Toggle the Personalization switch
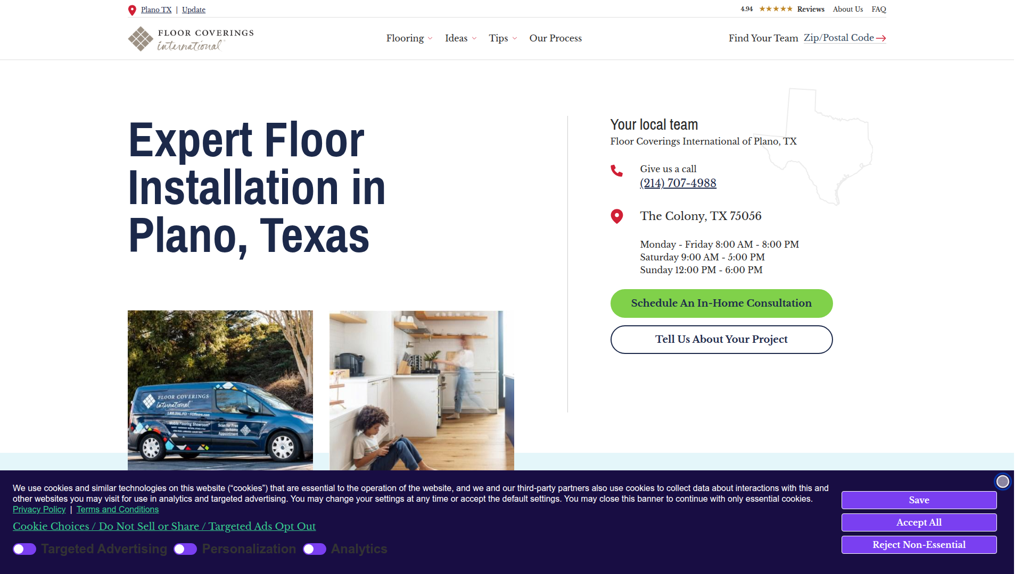The image size is (1022, 574). tap(185, 549)
